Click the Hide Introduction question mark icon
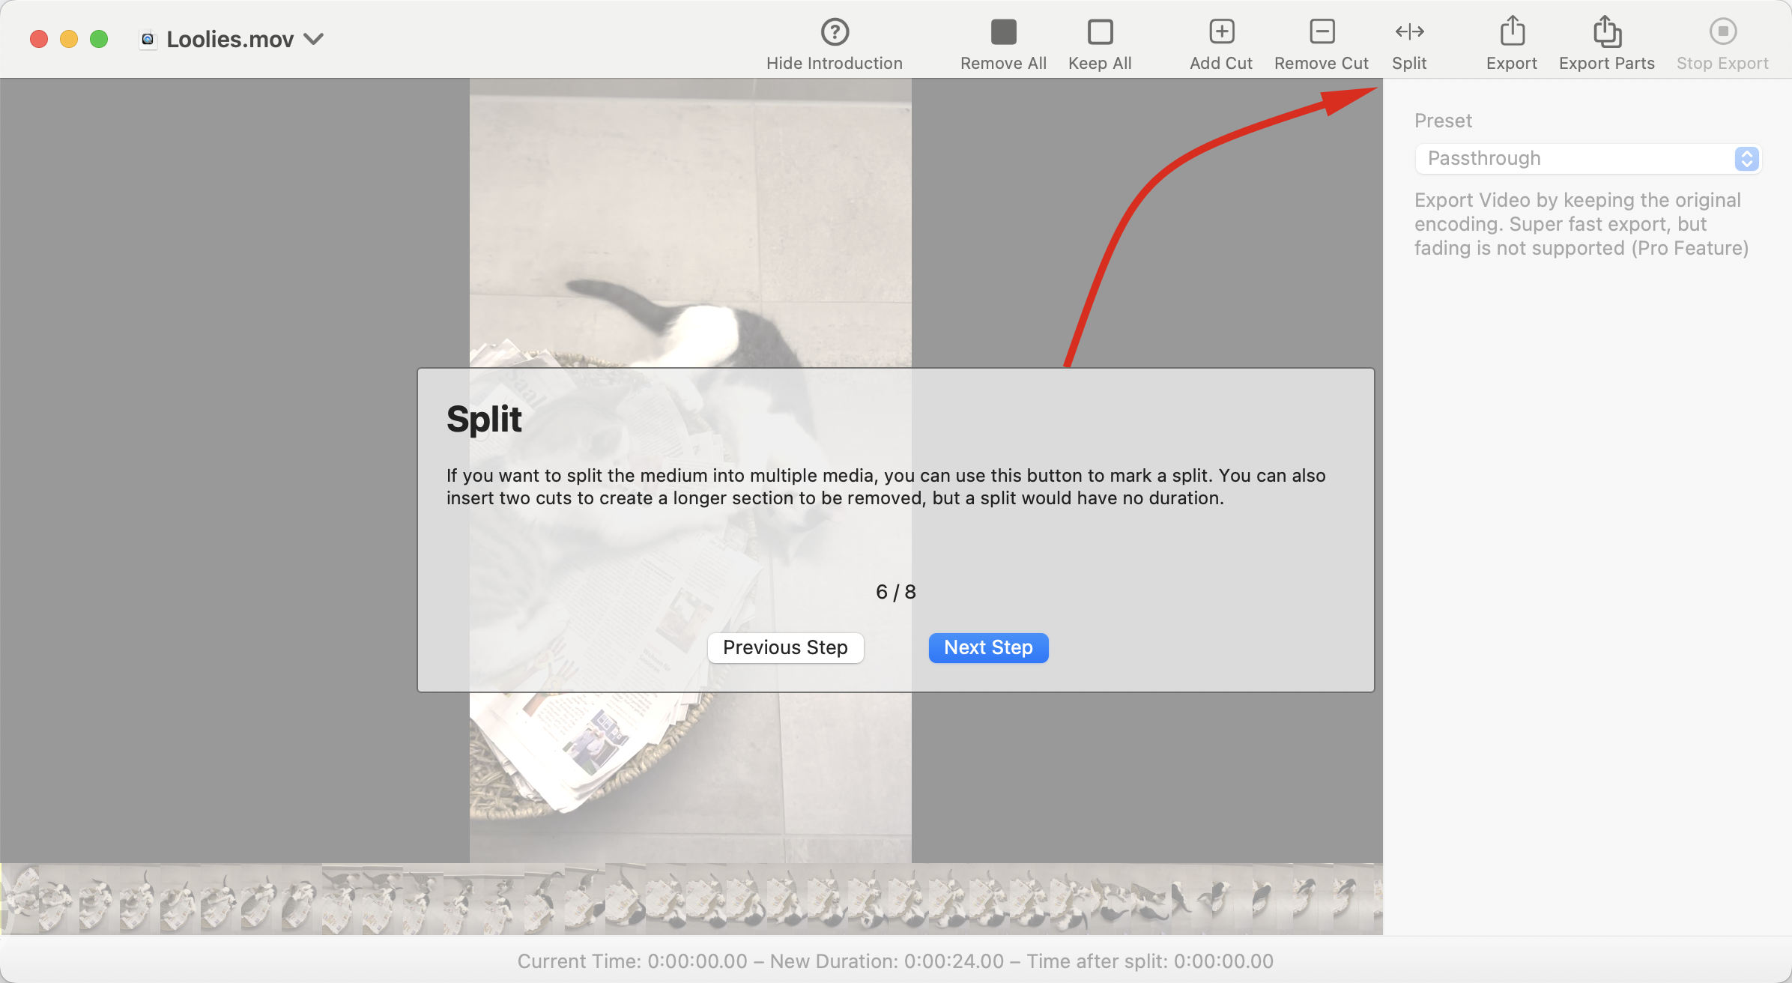 click(835, 32)
